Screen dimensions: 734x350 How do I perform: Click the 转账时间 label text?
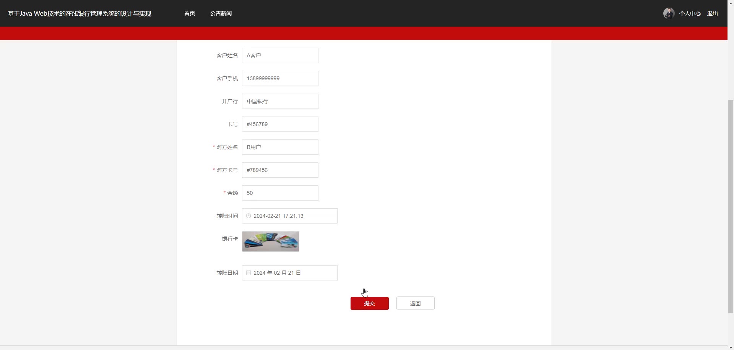pyautogui.click(x=227, y=216)
